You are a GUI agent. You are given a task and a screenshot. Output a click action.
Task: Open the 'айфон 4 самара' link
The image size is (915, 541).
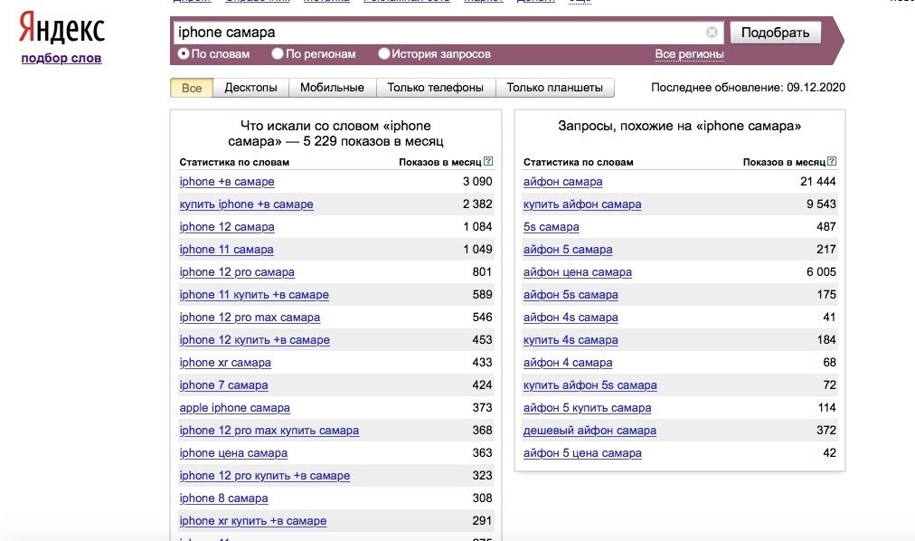coord(568,363)
